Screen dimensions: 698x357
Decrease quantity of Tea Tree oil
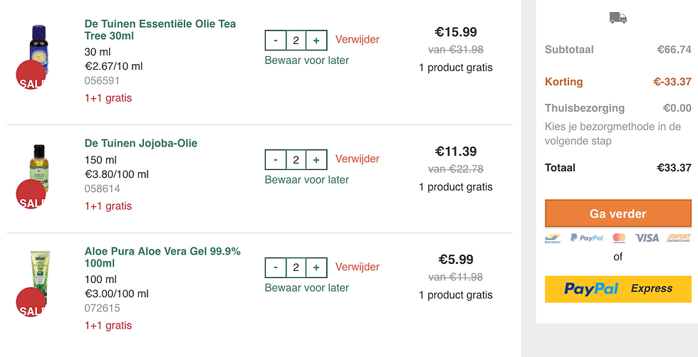pyautogui.click(x=276, y=41)
